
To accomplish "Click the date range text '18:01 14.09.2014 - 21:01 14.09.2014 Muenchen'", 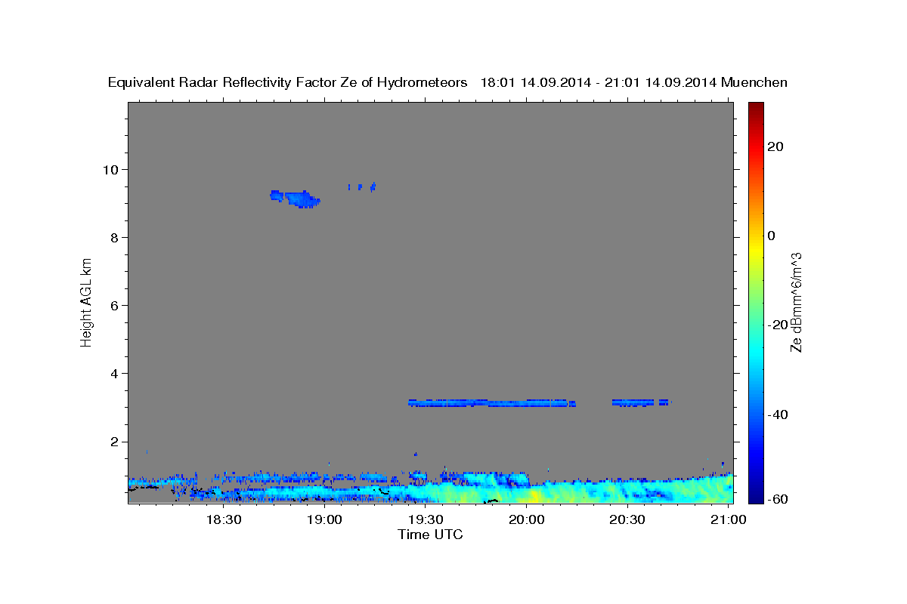I will [634, 82].
